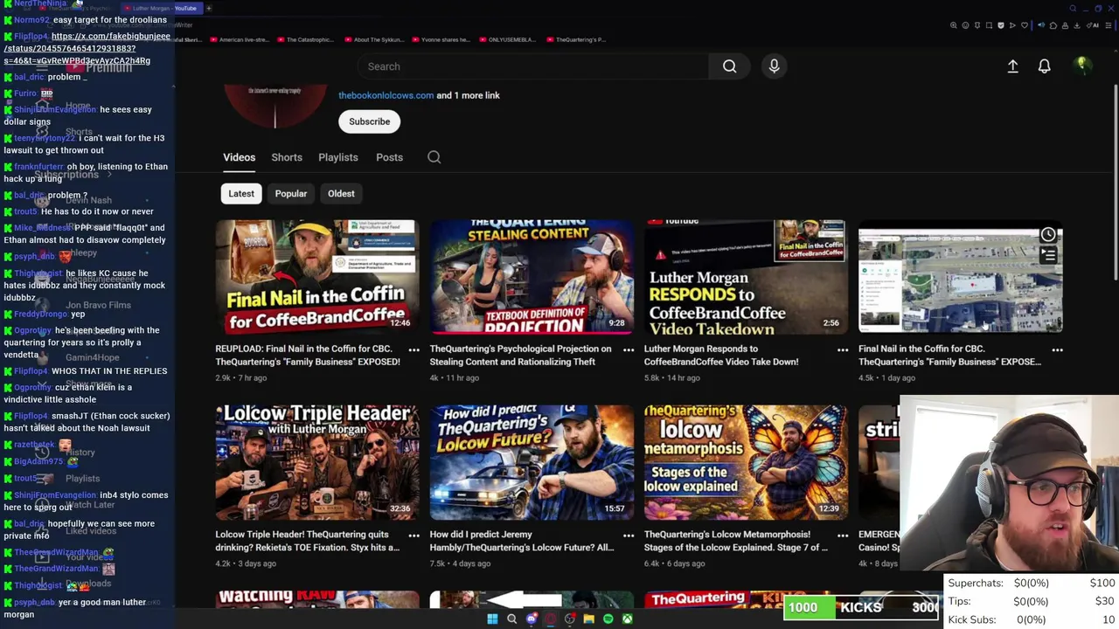
Task: Switch to Videos channel tab
Action: (239, 157)
